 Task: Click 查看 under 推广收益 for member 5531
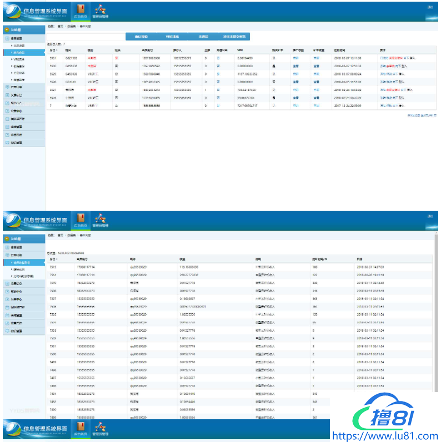[295, 58]
